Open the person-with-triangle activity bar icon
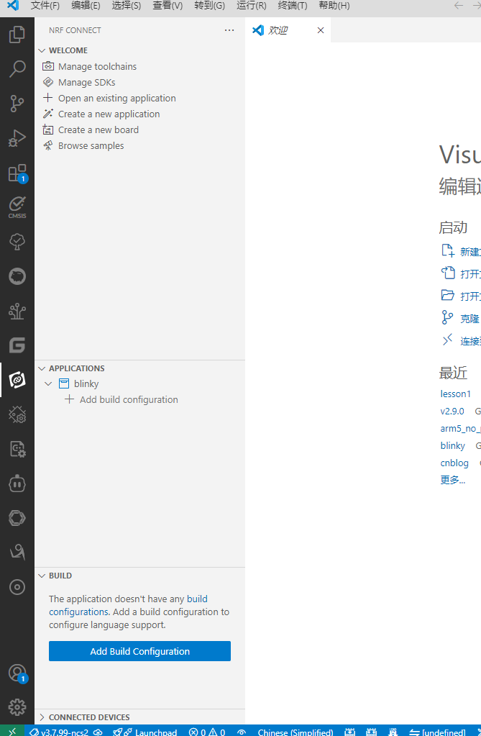 17,553
